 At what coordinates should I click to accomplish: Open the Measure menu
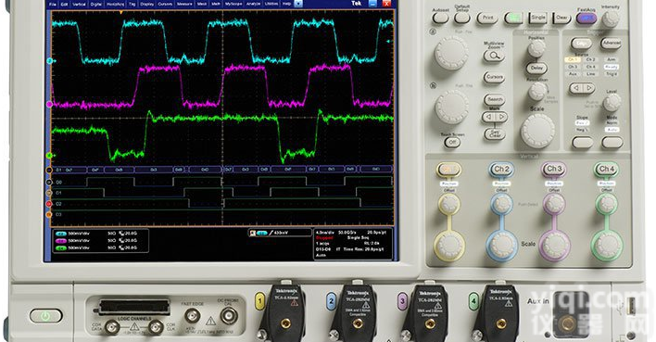(x=184, y=5)
